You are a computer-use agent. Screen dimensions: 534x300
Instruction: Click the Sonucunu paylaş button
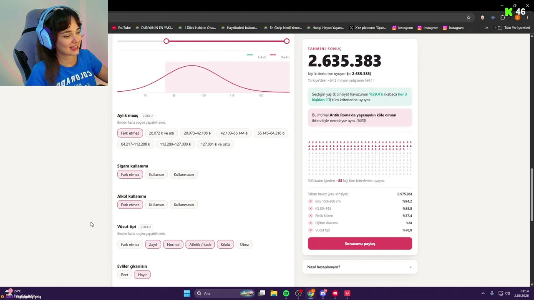click(360, 244)
